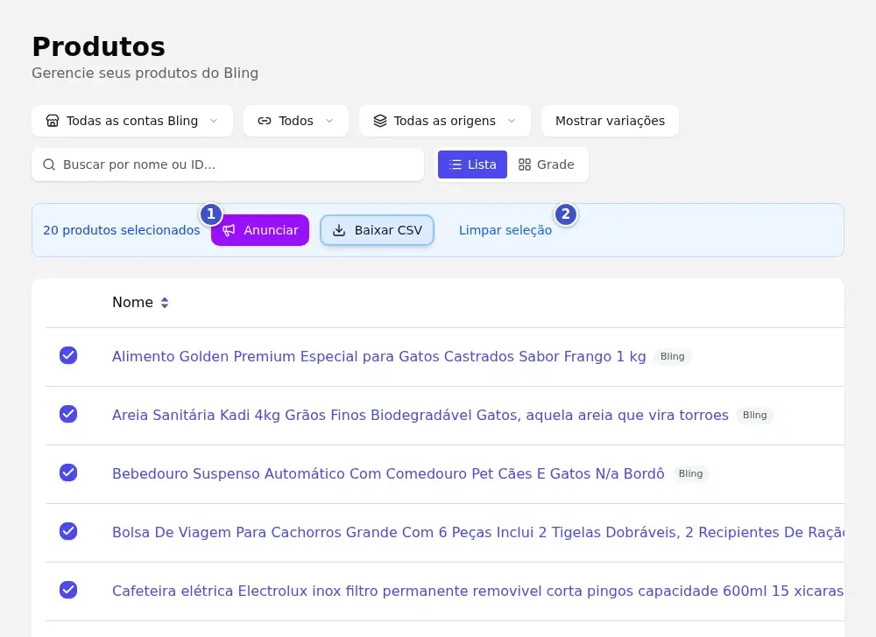Untick the Cafeteira elétrica Electrolux checkbox

[x=68, y=590]
